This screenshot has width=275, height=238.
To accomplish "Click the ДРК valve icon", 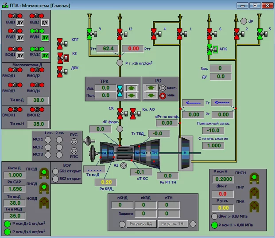I will click(x=62, y=72).
